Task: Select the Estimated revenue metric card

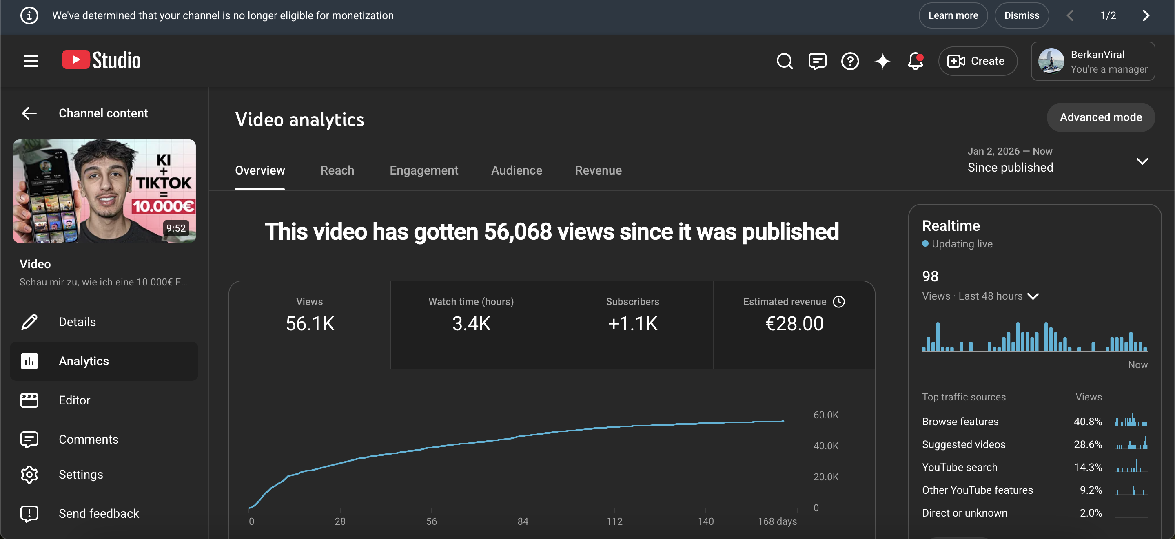Action: pyautogui.click(x=794, y=325)
